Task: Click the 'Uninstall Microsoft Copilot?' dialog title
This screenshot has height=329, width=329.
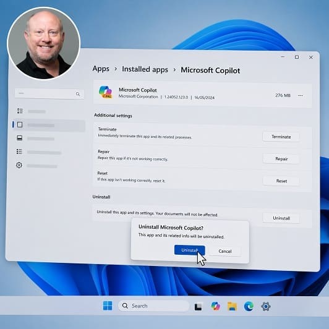Action: (171, 228)
